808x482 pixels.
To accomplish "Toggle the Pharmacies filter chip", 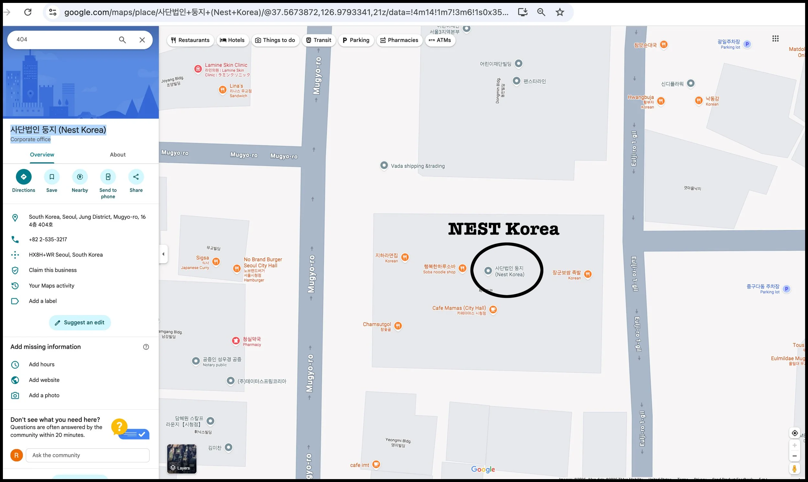I will (x=399, y=40).
